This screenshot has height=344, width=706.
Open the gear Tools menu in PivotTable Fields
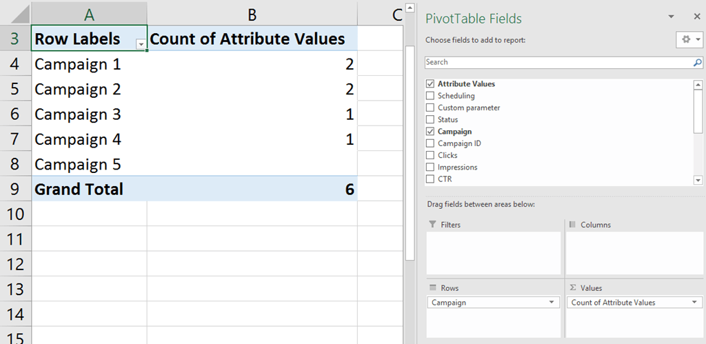(689, 40)
